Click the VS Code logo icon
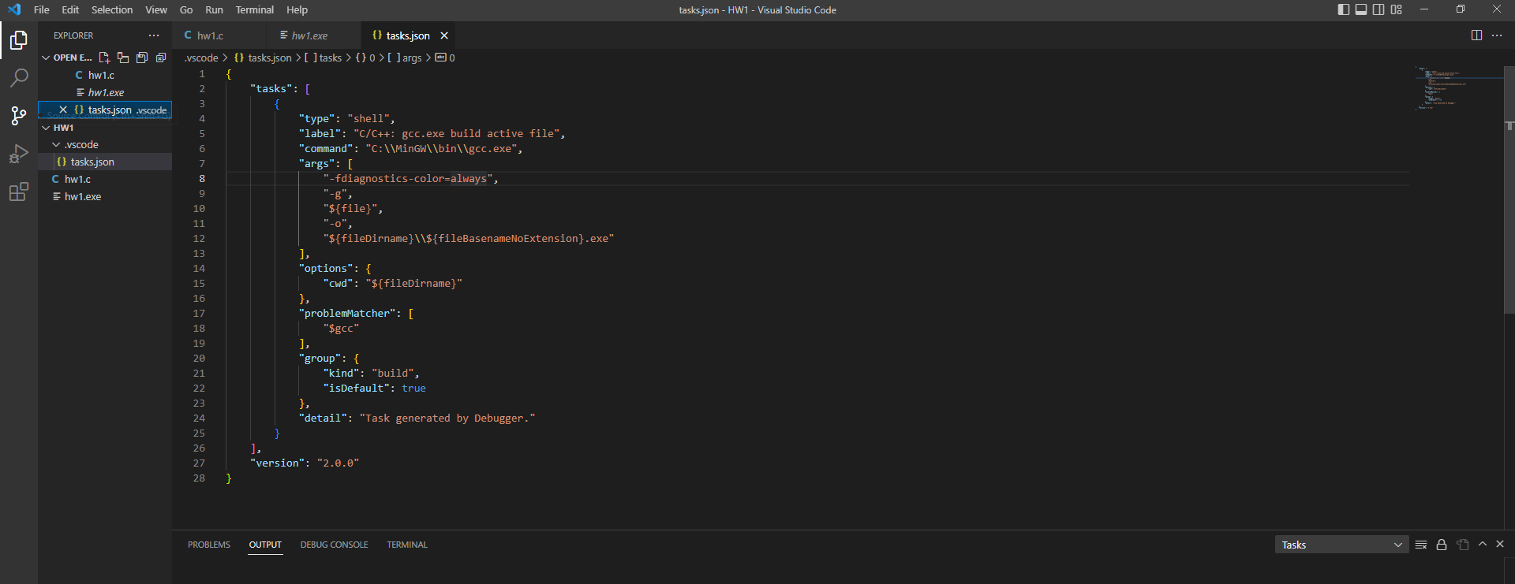The width and height of the screenshot is (1515, 584). pyautogui.click(x=14, y=9)
